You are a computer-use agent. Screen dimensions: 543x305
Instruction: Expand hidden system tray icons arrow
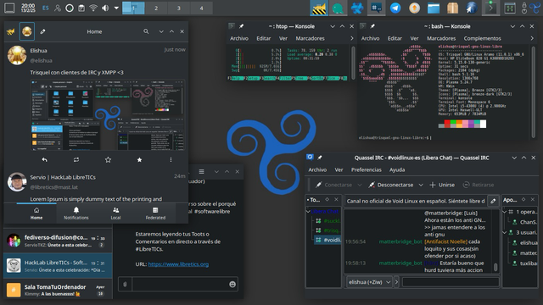pos(116,8)
